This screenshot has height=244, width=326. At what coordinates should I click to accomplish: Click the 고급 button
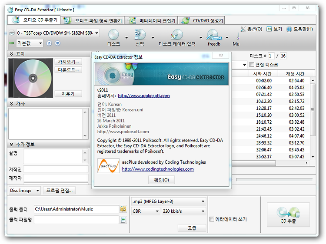(x=192, y=228)
